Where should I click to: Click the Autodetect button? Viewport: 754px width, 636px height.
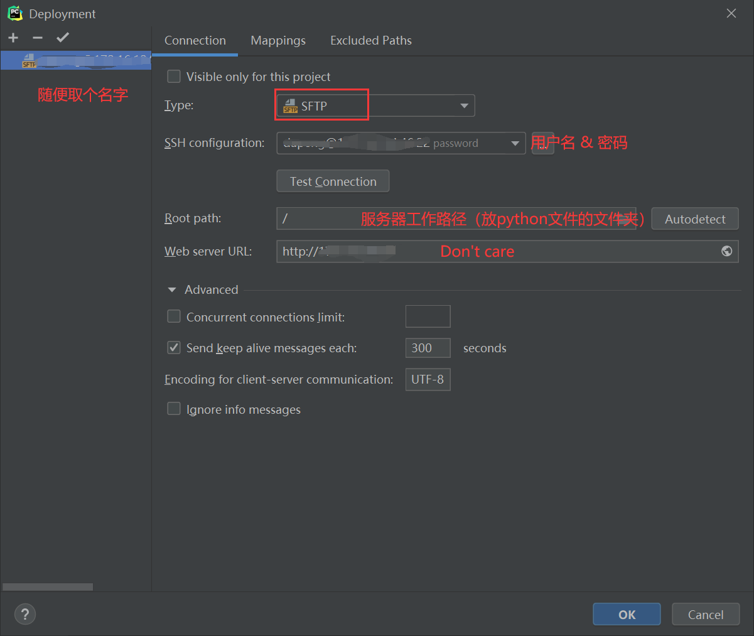point(695,219)
